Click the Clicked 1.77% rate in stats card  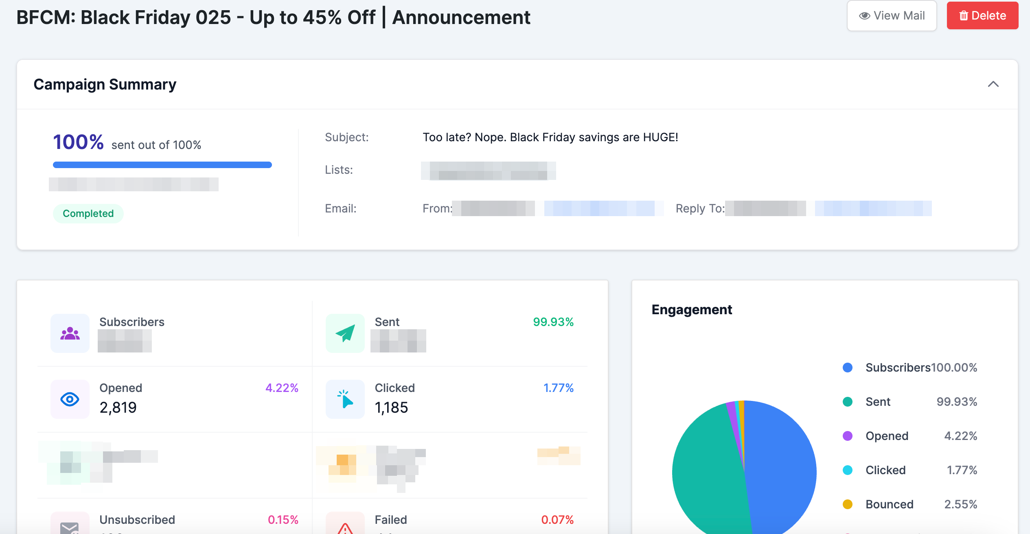coord(558,388)
